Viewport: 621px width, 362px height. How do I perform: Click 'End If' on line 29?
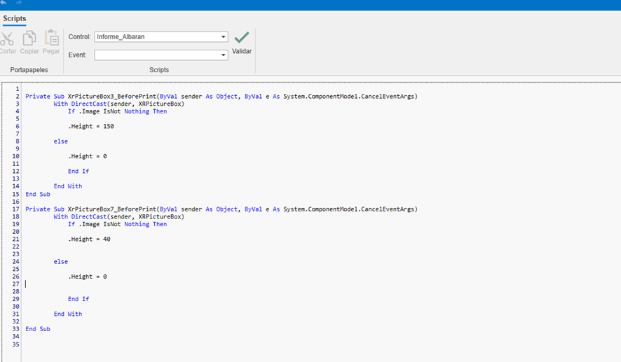coord(79,299)
